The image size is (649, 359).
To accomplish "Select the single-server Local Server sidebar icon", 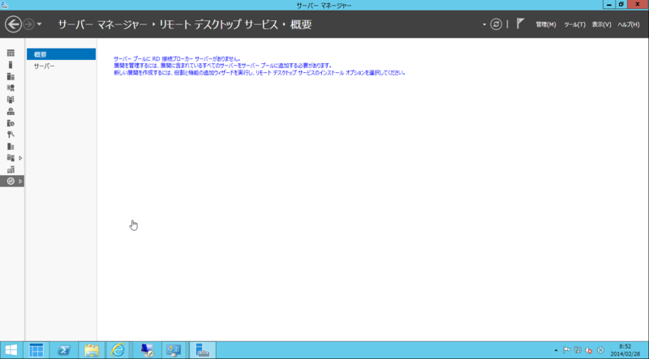I will pyautogui.click(x=11, y=65).
